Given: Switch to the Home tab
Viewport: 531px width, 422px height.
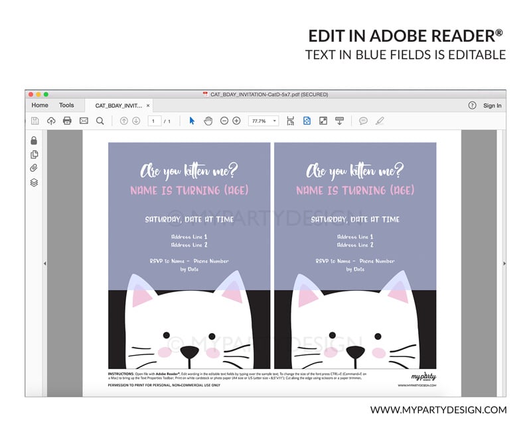Looking at the screenshot, I should [40, 105].
